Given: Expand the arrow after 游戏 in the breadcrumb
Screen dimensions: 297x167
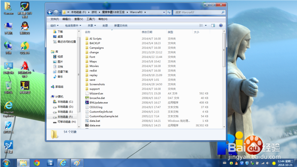Looking at the screenshot, I should (99, 12).
